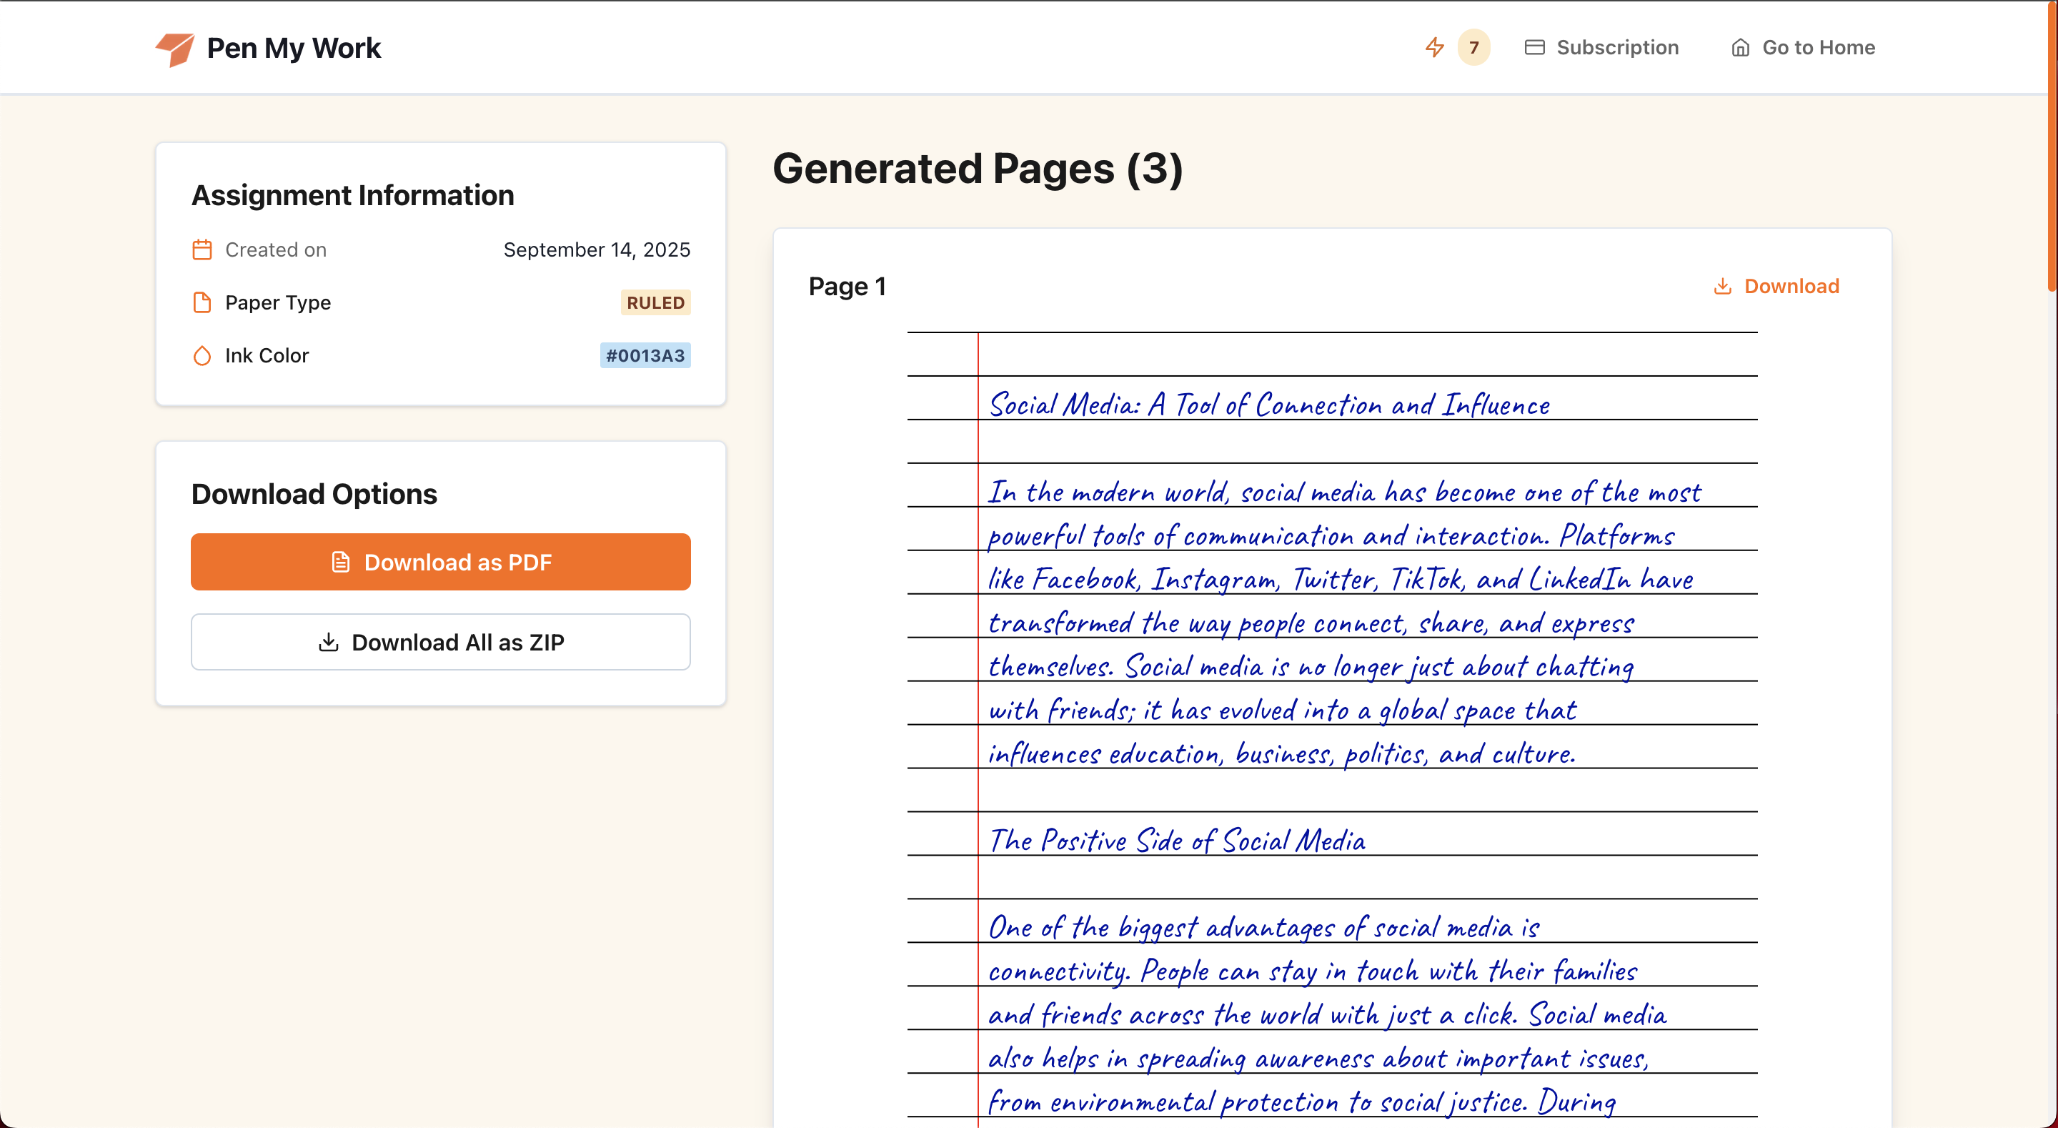The image size is (2058, 1128).
Task: Open the Subscription link
Action: pyautogui.click(x=1602, y=47)
